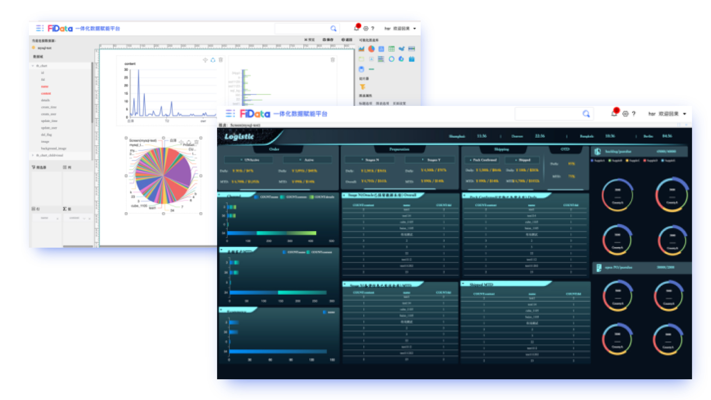Click the Pack Confirmed button
This screenshot has height=400, width=711.
click(483, 160)
